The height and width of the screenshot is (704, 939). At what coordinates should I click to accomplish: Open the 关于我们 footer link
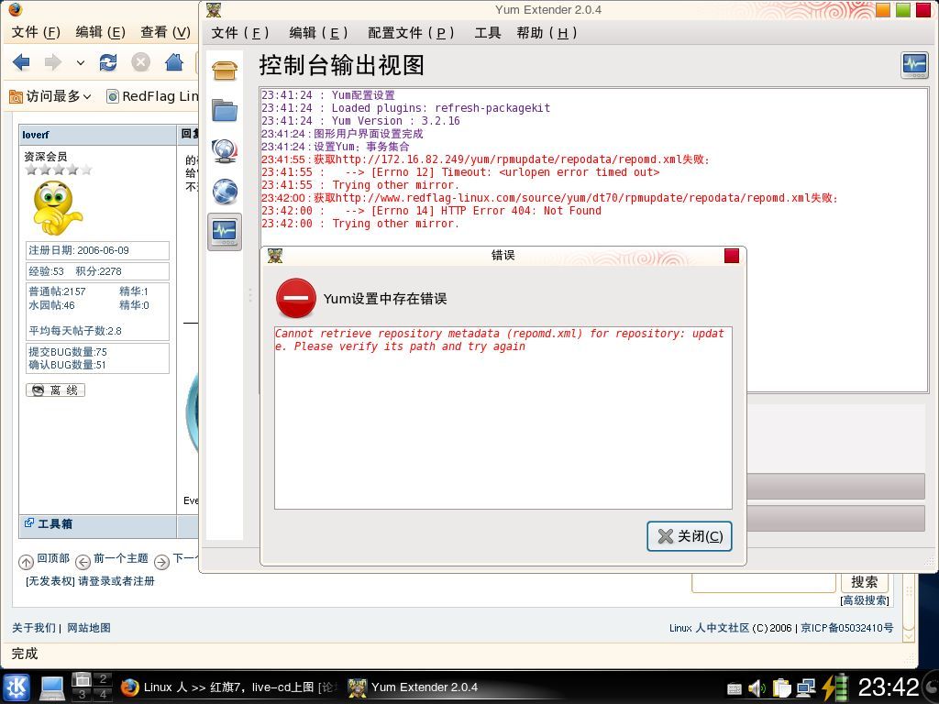point(34,628)
